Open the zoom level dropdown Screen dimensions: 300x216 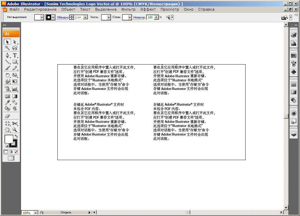(x=36, y=213)
